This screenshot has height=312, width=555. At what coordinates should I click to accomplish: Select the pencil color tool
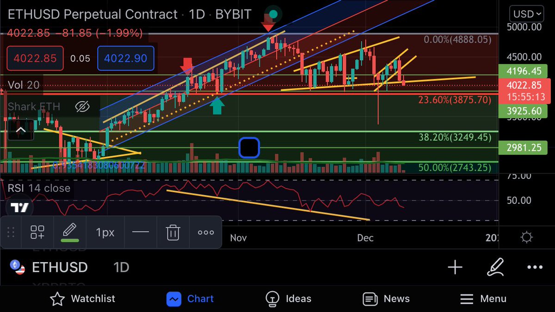click(x=70, y=232)
